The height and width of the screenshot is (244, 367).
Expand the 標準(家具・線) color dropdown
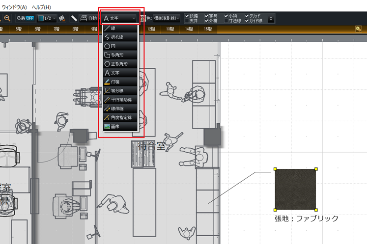[167, 18]
